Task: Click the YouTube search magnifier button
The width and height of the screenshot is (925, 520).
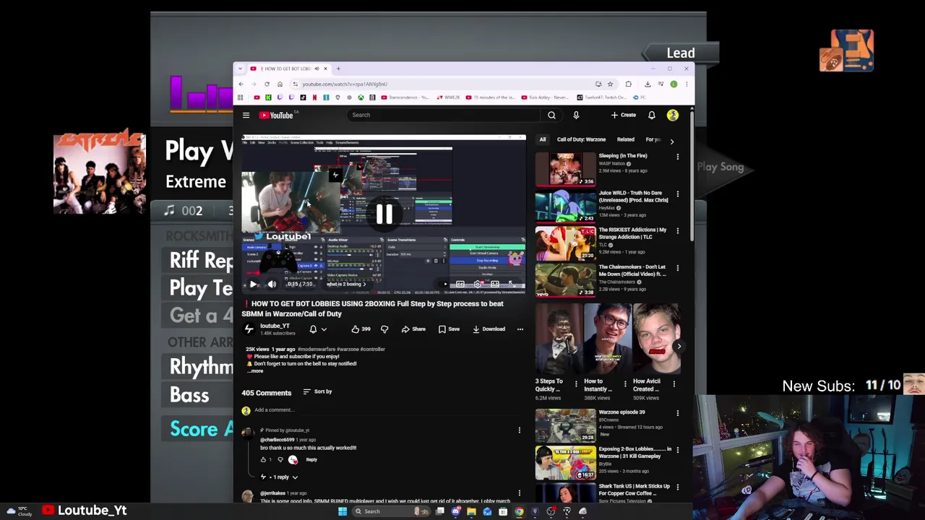Action: (x=551, y=115)
